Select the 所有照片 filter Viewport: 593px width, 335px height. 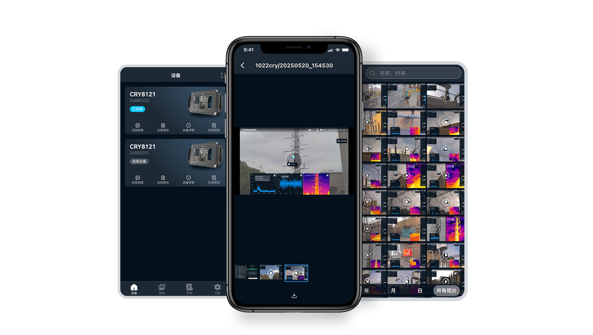[x=446, y=291]
